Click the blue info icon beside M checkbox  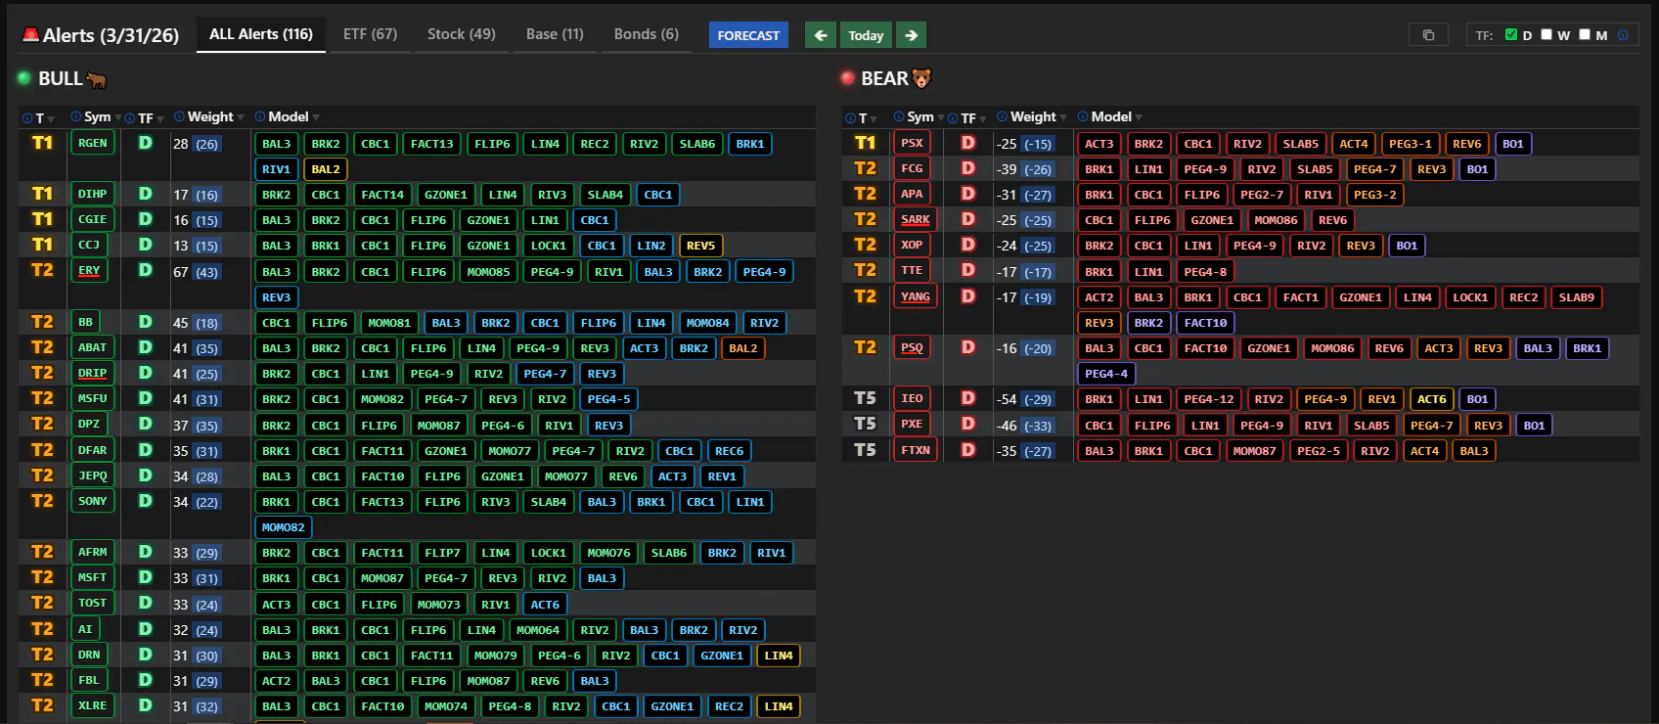[1623, 35]
